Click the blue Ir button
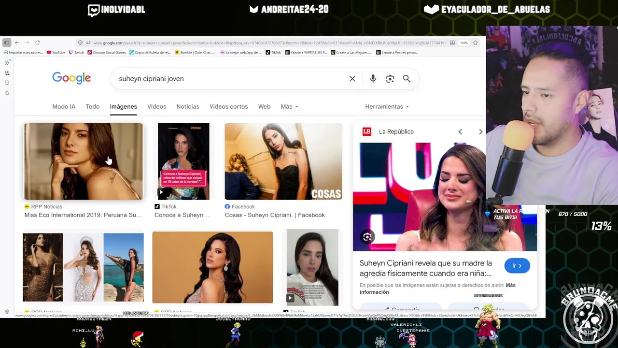This screenshot has width=618, height=348. coord(517,266)
